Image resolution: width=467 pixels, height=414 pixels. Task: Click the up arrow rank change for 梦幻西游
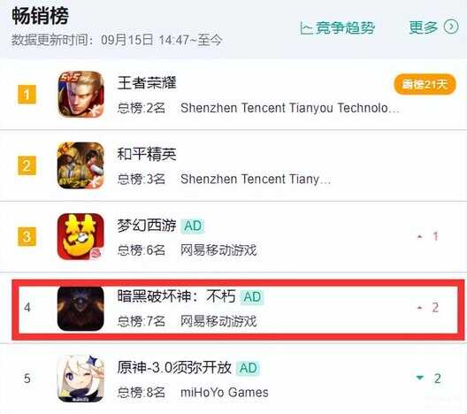[x=420, y=237]
